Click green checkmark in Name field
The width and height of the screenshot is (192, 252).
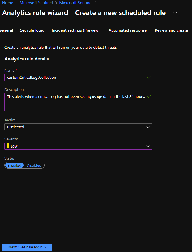click(x=149, y=77)
